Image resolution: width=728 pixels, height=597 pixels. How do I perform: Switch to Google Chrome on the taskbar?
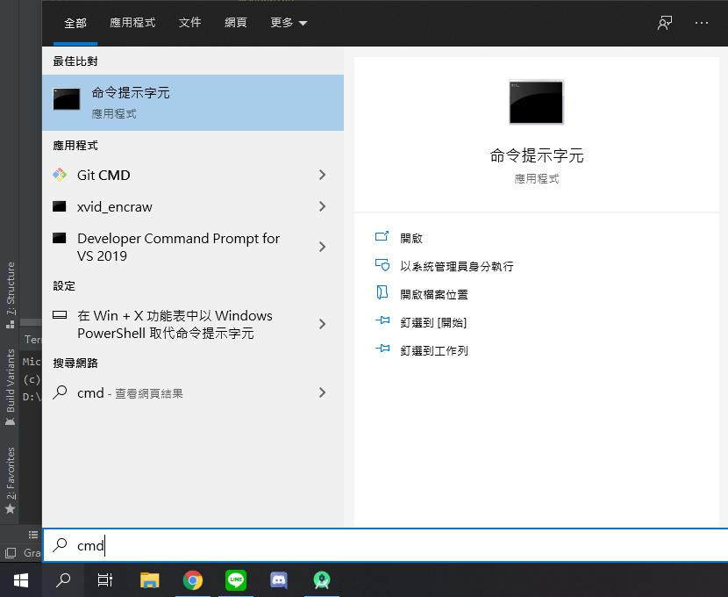pos(193,579)
